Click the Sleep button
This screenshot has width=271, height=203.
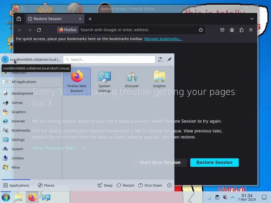point(105,185)
